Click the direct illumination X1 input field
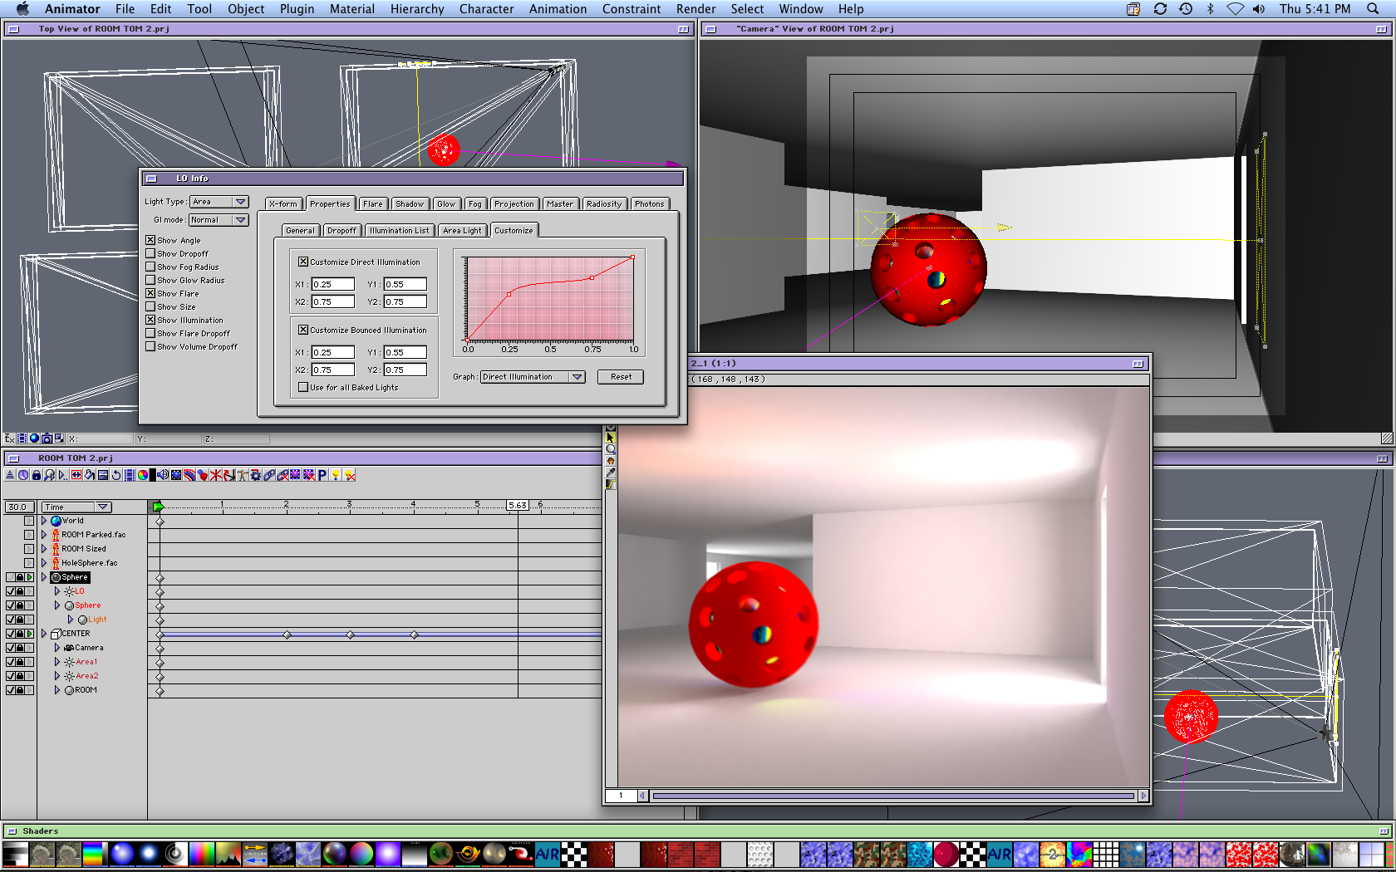This screenshot has height=872, width=1396. point(332,285)
